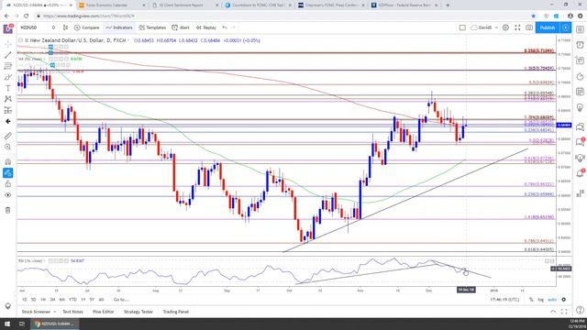Set the date range to 1D

pos(25,300)
